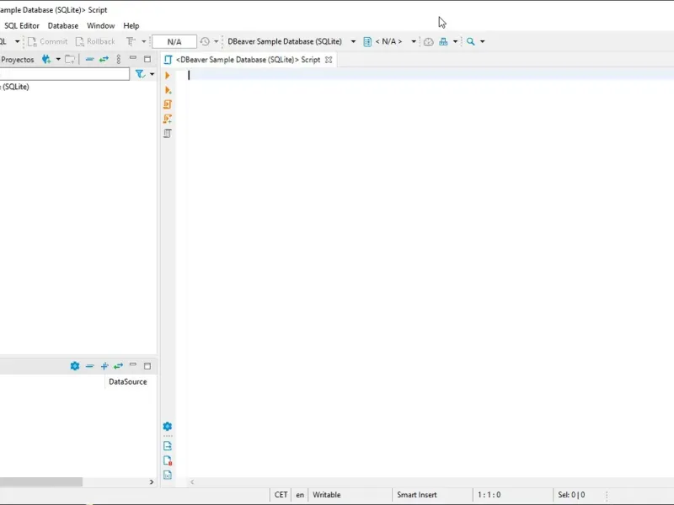Viewport: 674px width, 505px height.
Task: Expand all in project panel
Action: coord(104,366)
